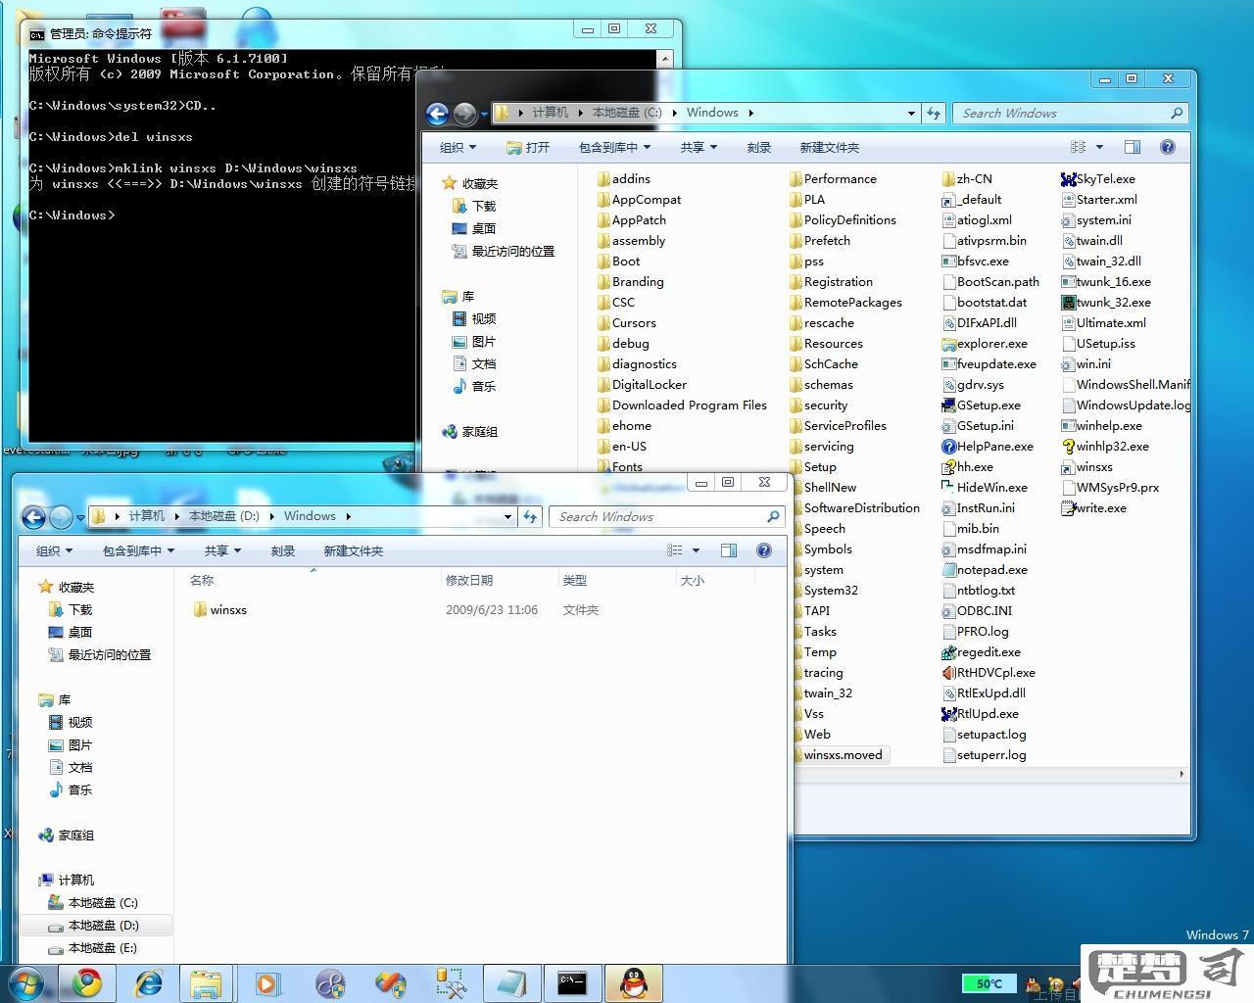This screenshot has width=1254, height=1003.
Task: Open QQ penguin icon on the taskbar
Action: 634,983
